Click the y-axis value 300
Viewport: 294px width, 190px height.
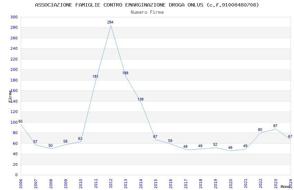[14, 17]
